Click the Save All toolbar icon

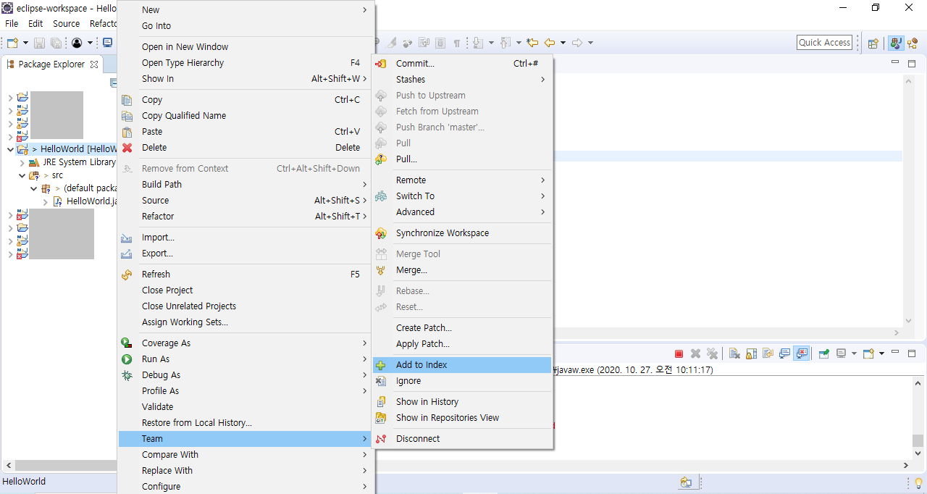coord(56,43)
